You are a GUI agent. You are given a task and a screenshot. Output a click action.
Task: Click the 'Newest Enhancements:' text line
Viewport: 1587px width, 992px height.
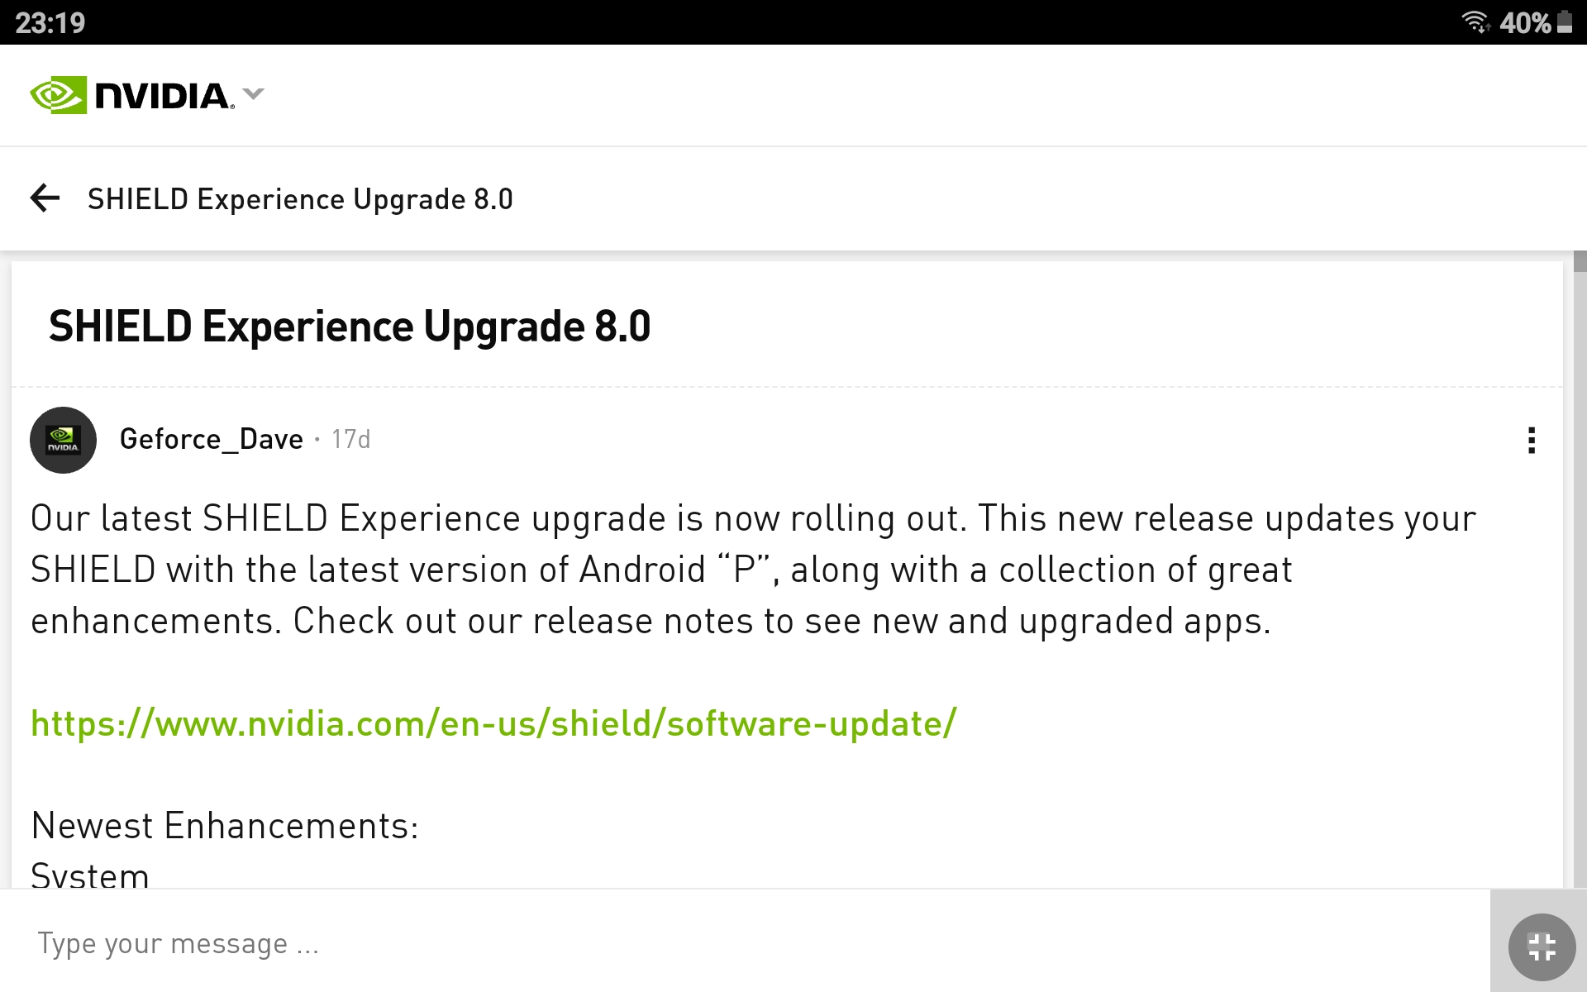tap(225, 825)
